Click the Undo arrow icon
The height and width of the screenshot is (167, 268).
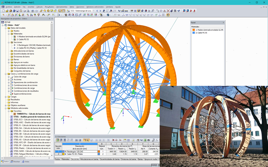pos(33,11)
